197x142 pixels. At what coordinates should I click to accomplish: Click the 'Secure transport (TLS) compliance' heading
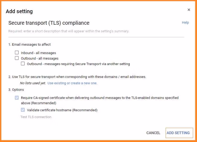pos(49,23)
